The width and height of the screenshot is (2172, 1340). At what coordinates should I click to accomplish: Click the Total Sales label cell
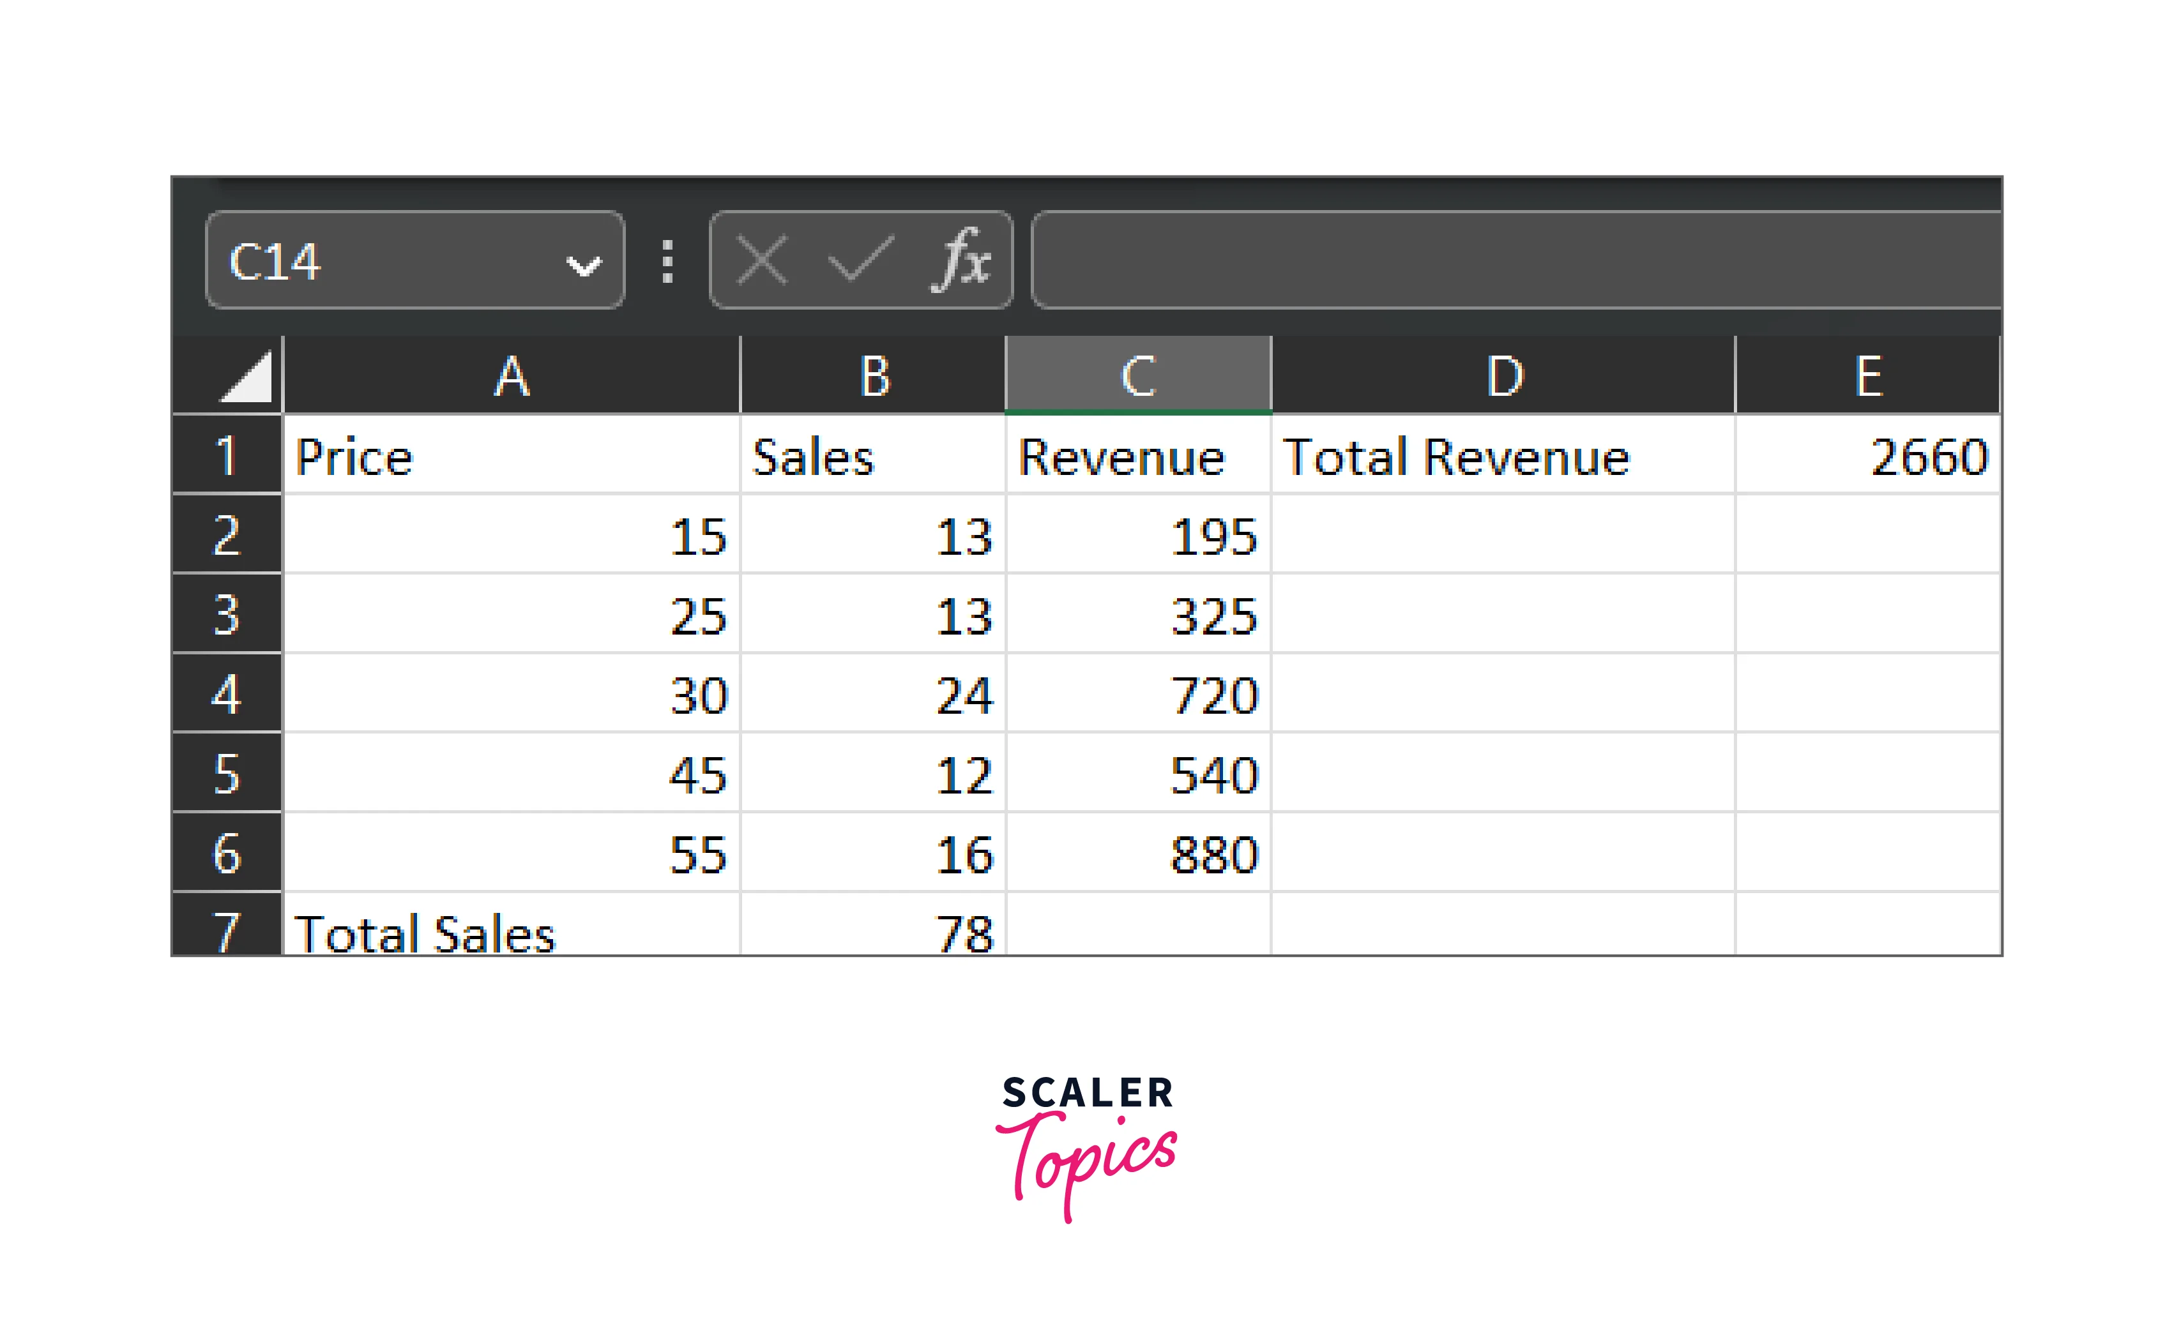click(511, 929)
